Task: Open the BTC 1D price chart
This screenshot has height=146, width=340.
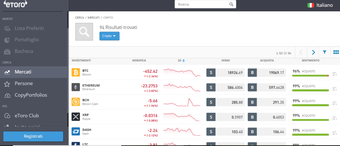Action: (x=182, y=73)
